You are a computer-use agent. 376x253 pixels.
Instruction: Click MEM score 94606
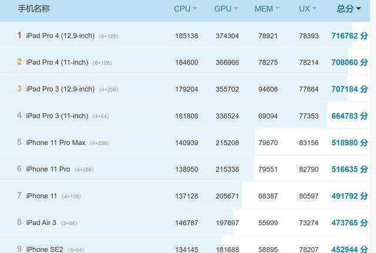(x=268, y=89)
